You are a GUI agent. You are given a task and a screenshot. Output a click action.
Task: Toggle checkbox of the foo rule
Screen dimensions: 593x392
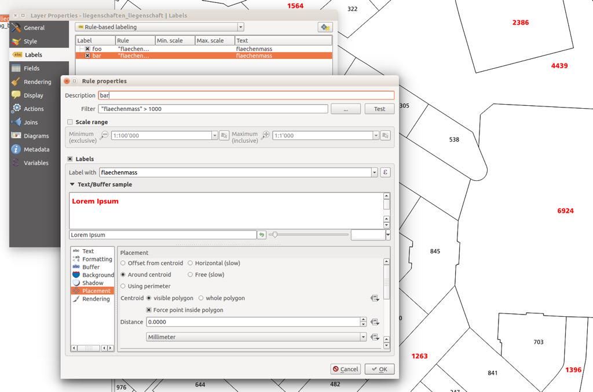pyautogui.click(x=87, y=49)
